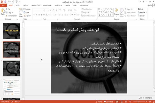This screenshot has width=155, height=103.
Task: Select the star shape in shapes gallery
Action: [x=111, y=15]
